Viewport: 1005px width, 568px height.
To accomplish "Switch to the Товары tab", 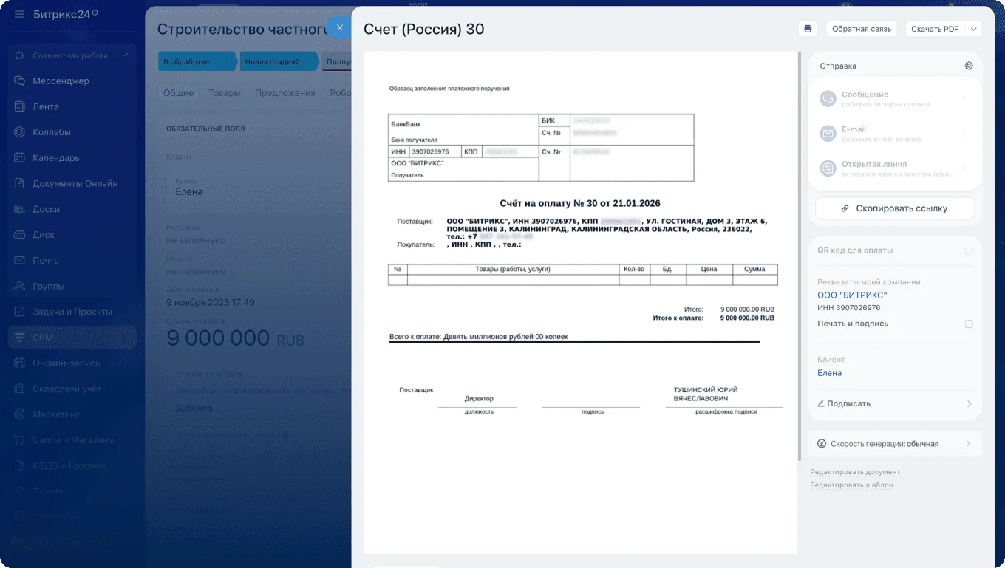I will (224, 93).
